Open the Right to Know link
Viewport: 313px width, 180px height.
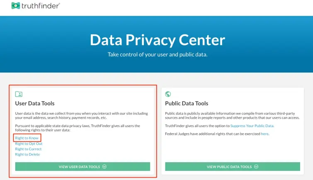[27, 138]
